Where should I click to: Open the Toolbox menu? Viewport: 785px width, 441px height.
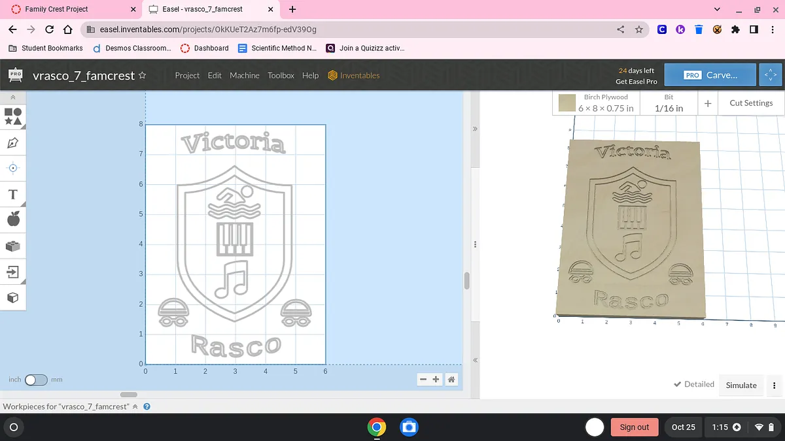point(281,75)
